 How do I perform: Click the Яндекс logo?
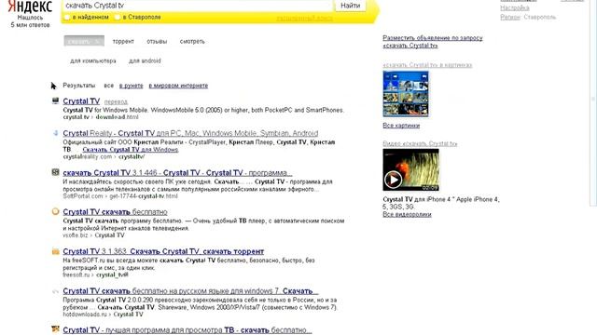point(30,7)
